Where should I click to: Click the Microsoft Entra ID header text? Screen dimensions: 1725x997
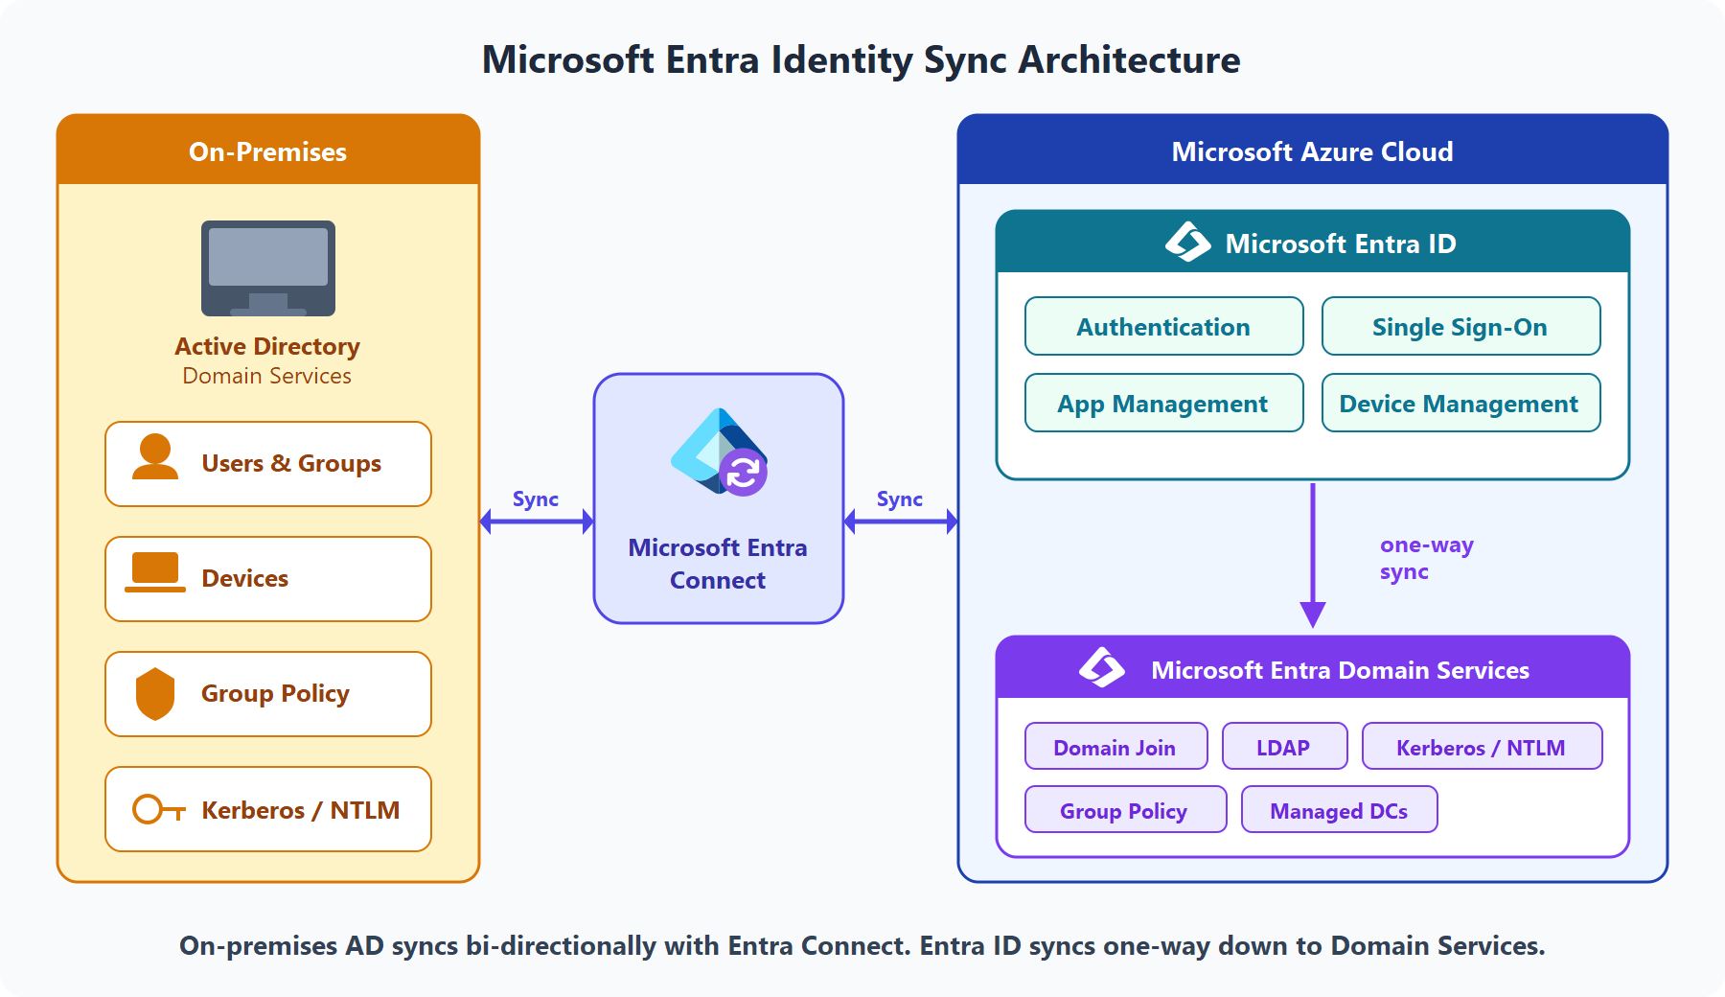[x=1341, y=243]
